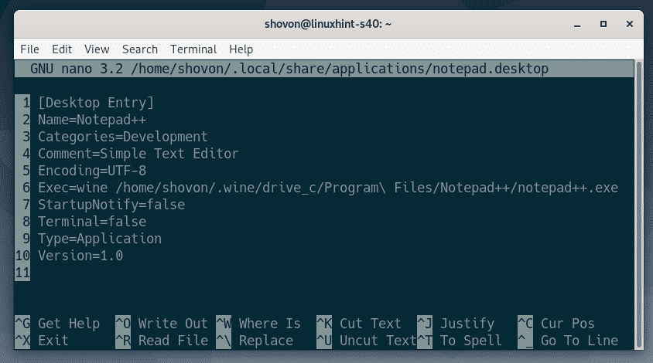Image resolution: width=653 pixels, height=363 pixels.
Task: Click the ^K Cut Text shortcut label
Action: point(358,323)
